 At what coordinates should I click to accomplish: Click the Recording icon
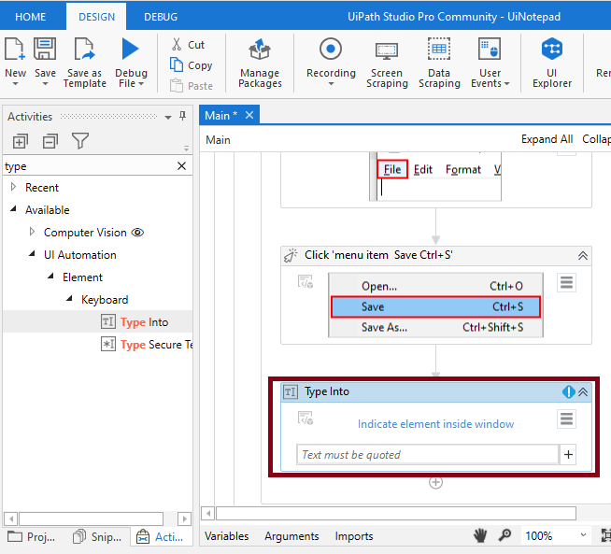click(x=331, y=50)
